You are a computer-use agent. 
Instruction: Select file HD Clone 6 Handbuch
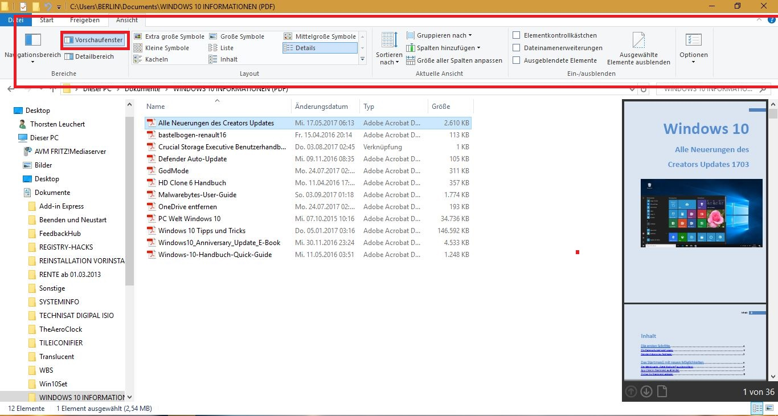point(192,183)
